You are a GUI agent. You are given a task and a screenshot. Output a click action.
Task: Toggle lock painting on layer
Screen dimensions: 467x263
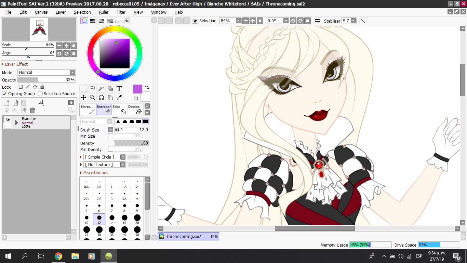point(28,87)
